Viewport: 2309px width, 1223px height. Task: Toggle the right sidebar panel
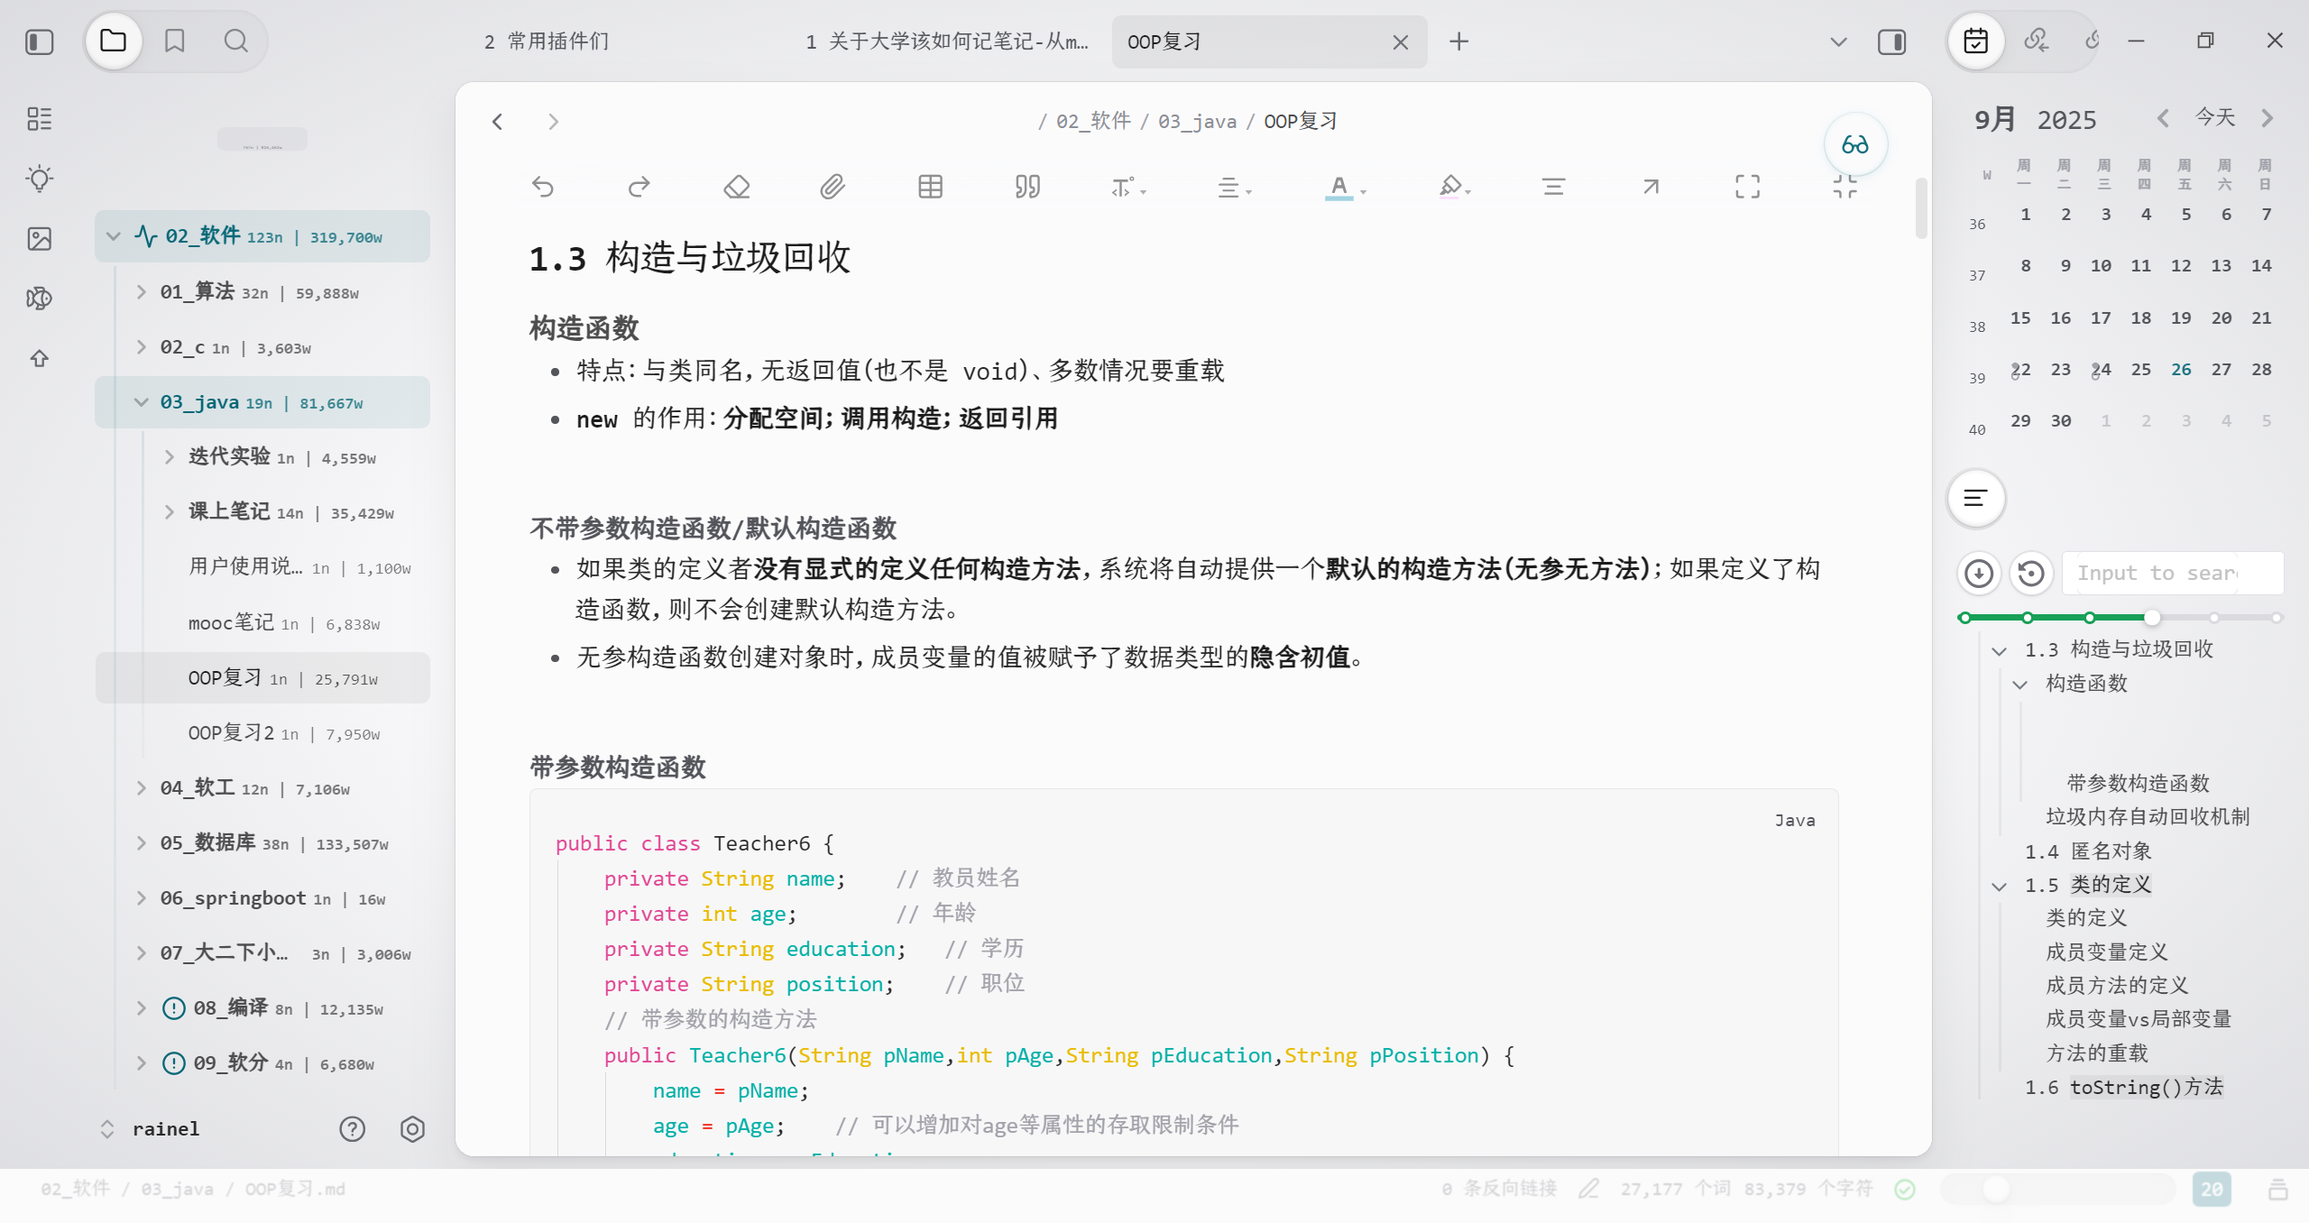1891,41
